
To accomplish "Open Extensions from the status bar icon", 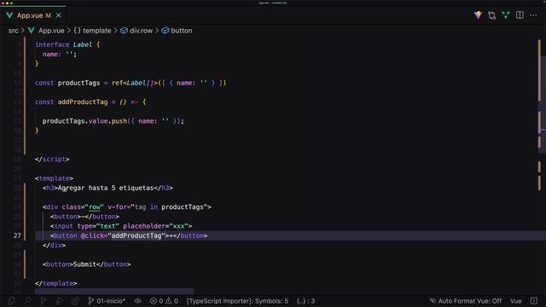I will (75, 301).
